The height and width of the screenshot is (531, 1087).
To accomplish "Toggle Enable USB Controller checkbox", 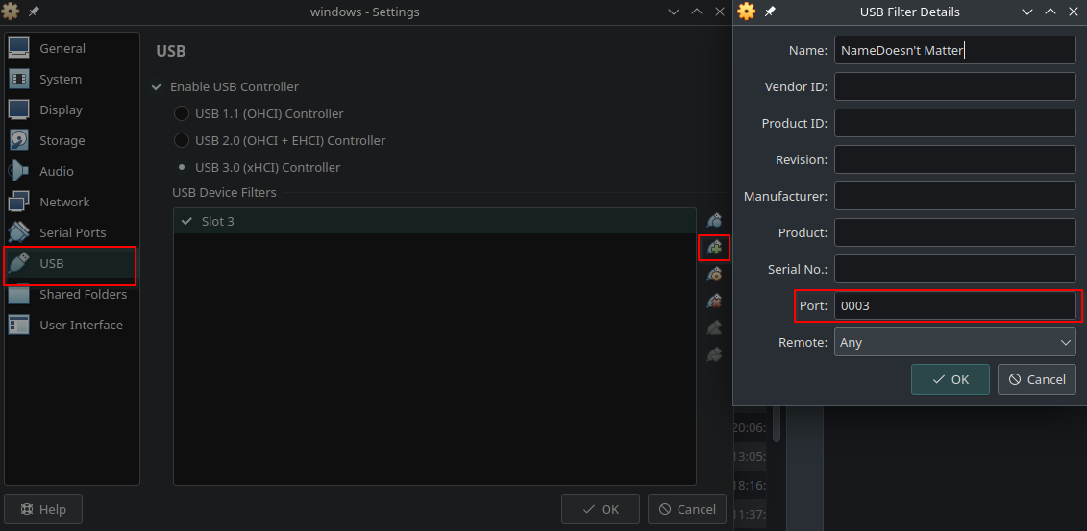I will tap(157, 87).
